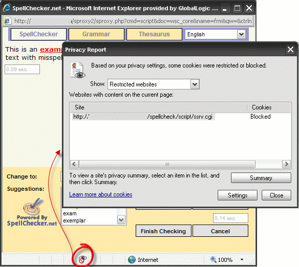Open Learn more about cookies link
The height and width of the screenshot is (267, 299).
tap(101, 194)
